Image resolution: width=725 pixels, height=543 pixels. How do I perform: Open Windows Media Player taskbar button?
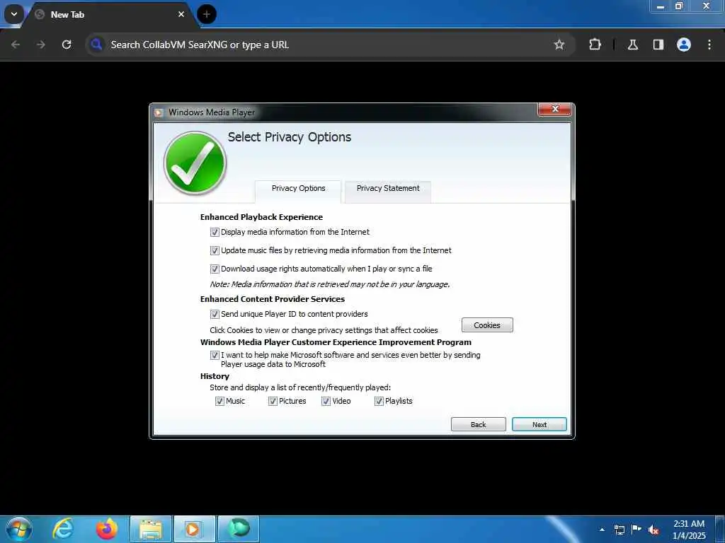pos(194,529)
